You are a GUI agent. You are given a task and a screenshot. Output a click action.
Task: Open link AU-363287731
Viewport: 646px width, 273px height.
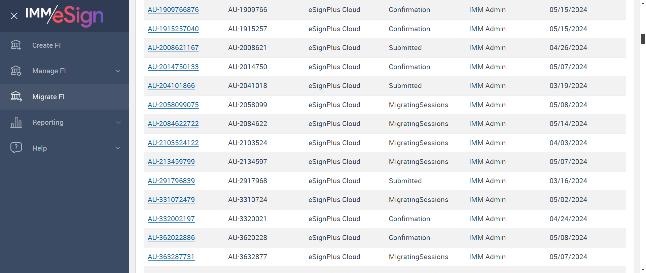171,257
